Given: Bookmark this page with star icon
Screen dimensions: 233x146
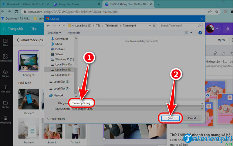Looking at the screenshot, I should (x=217, y=12).
